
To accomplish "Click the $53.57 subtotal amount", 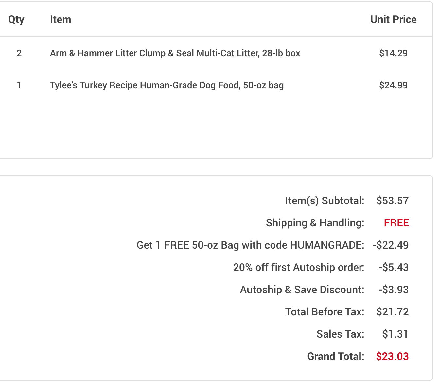I will pos(392,201).
